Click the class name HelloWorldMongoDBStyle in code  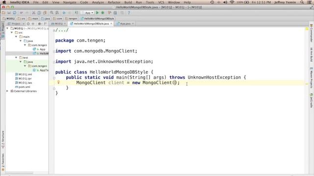point(119,72)
